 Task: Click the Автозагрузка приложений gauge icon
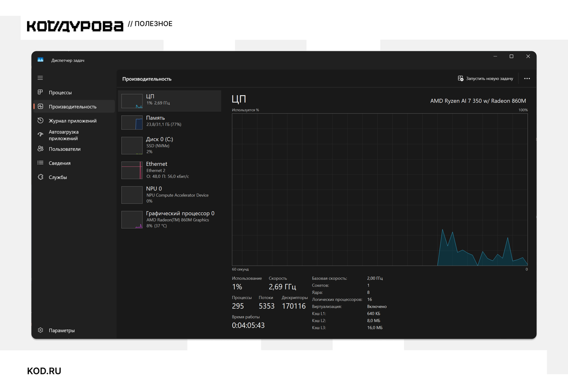tap(40, 135)
